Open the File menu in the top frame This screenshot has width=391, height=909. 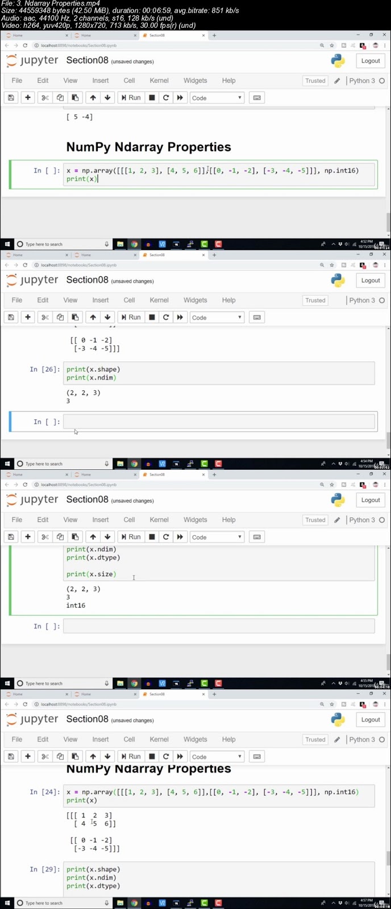[x=17, y=81]
